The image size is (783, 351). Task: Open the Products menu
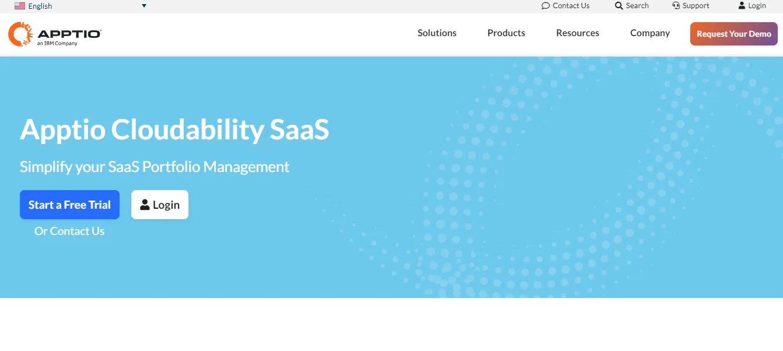[506, 33]
